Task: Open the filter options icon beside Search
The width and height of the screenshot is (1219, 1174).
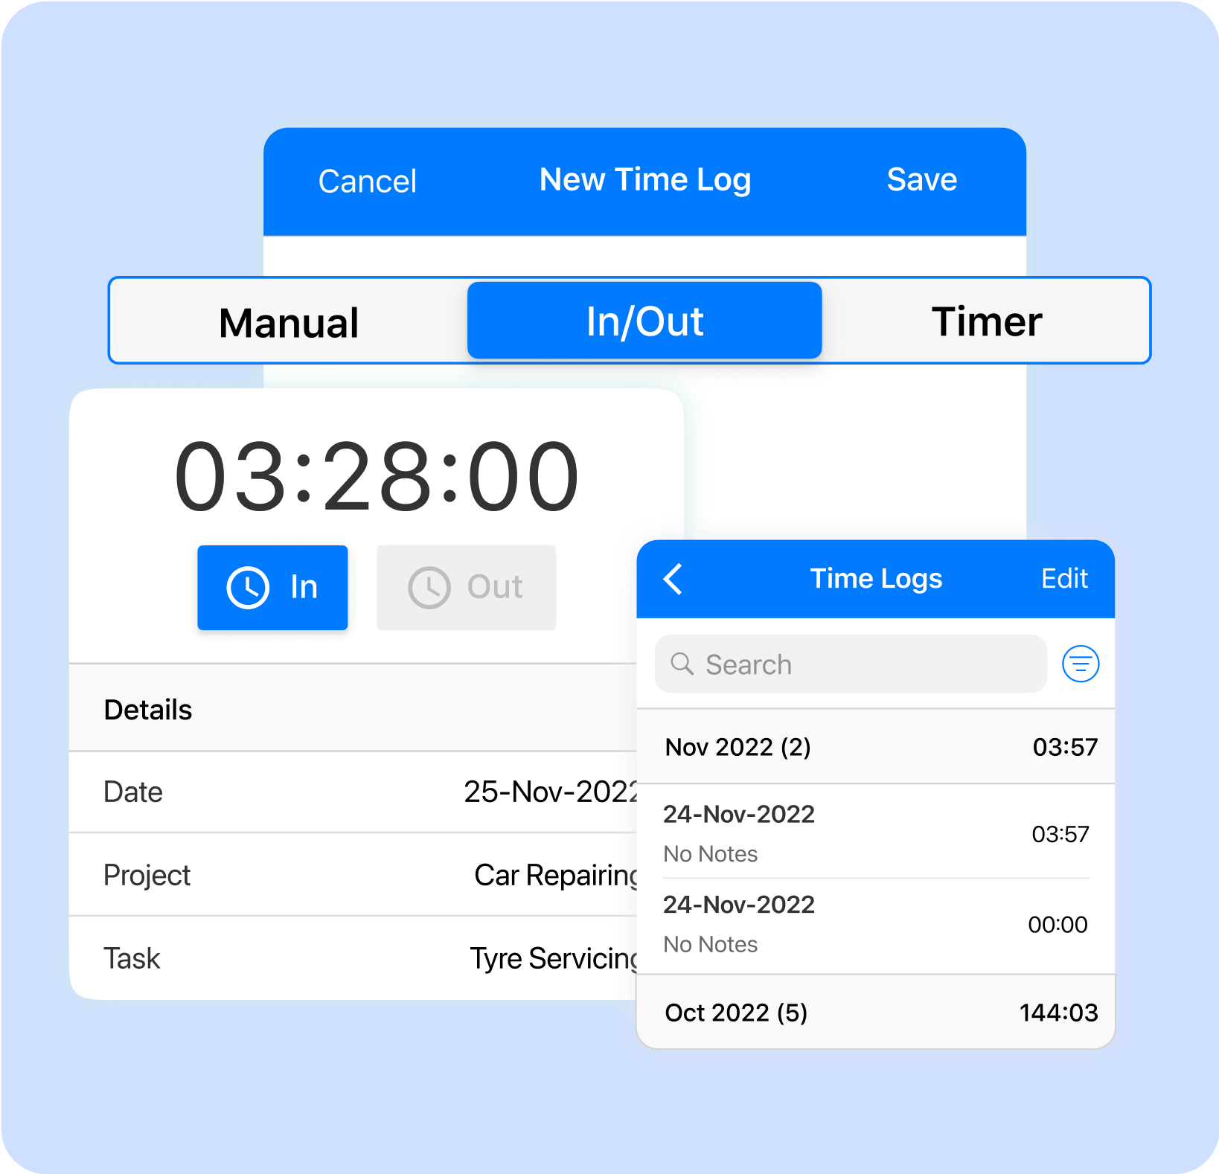Action: 1080,664
